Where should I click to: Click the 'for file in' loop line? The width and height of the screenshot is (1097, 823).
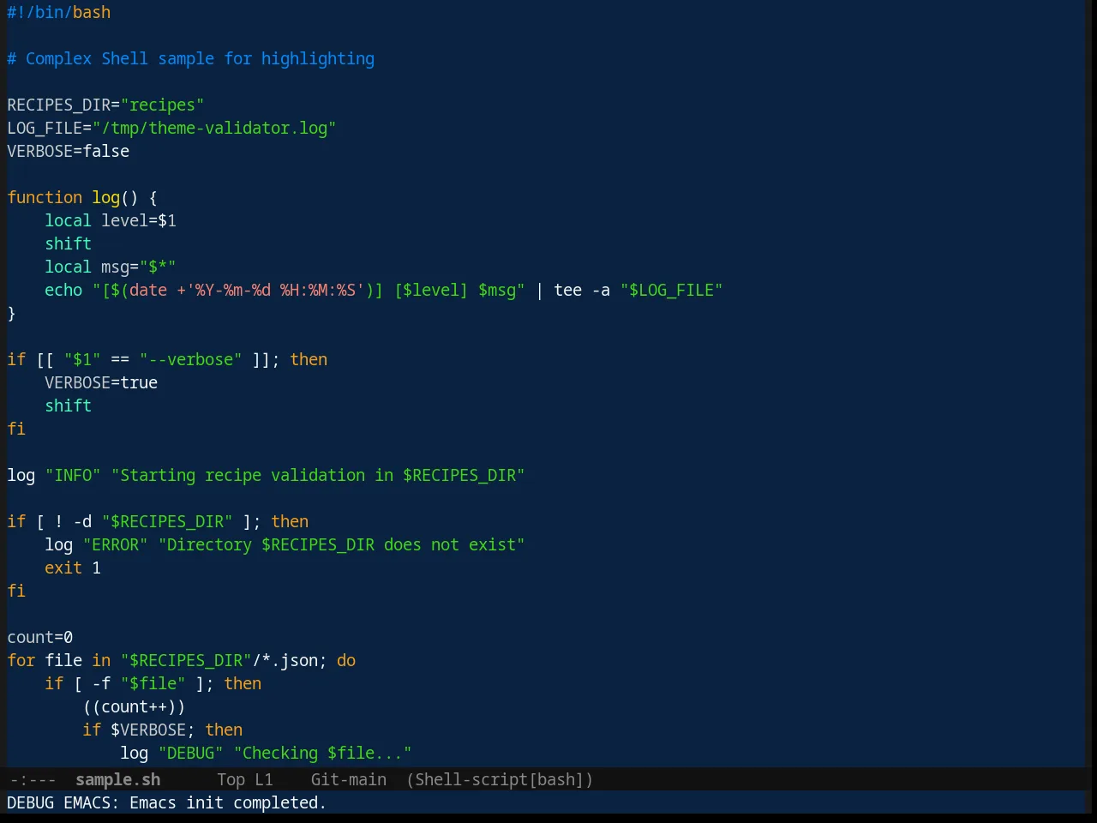pos(182,660)
